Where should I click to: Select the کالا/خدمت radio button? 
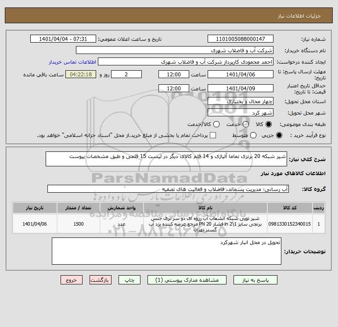tap(216, 124)
